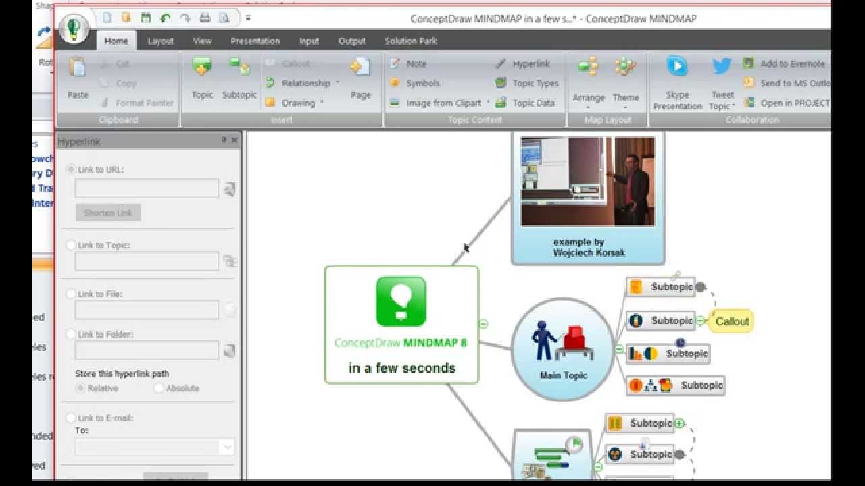Select the Relative path radio button
The image size is (865, 486).
pyautogui.click(x=81, y=388)
